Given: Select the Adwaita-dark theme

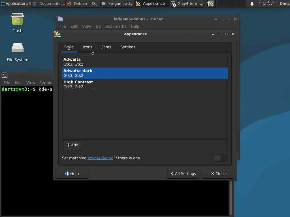Looking at the screenshot, I should coord(145,73).
